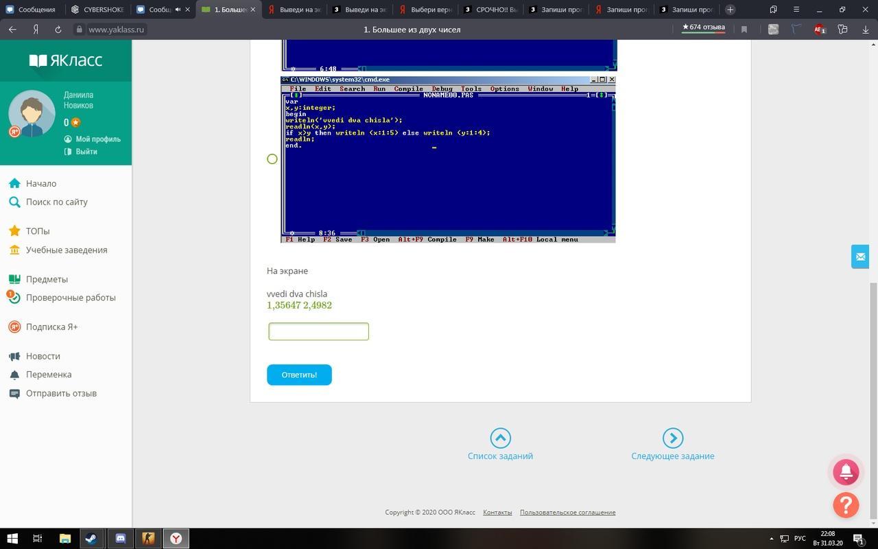The image size is (878, 549).
Task: Open Мой профиль link
Action: pyautogui.click(x=97, y=139)
